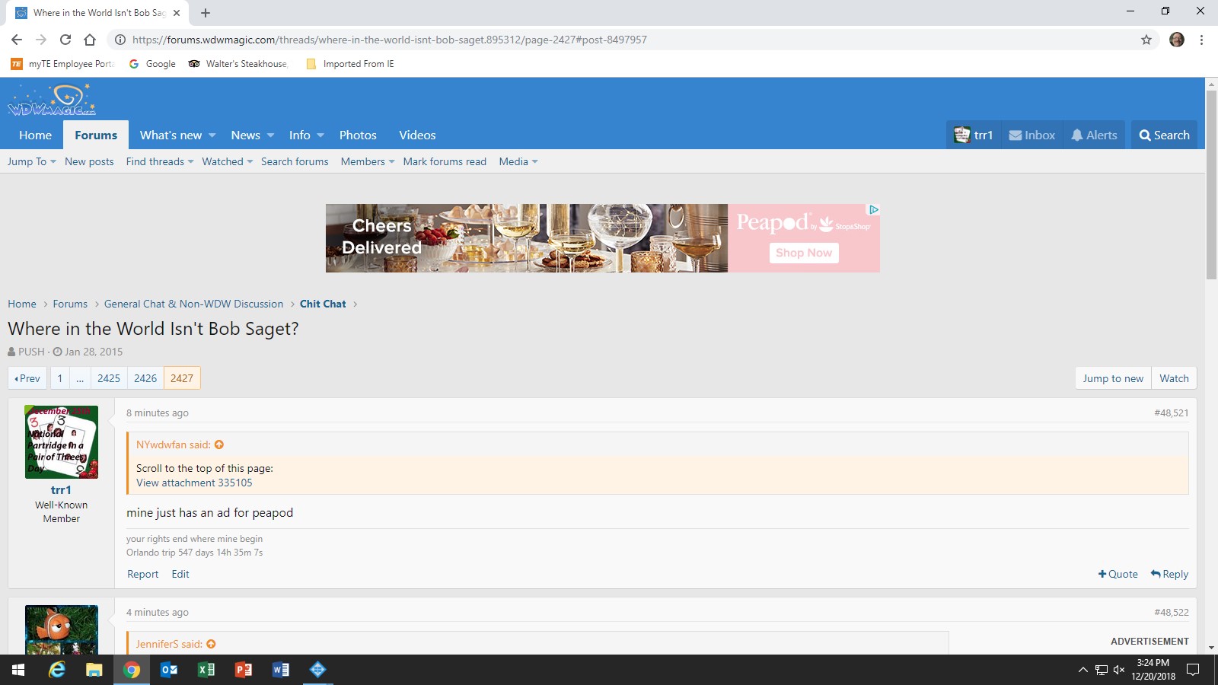Click the WDWMagic site logo

(52, 100)
